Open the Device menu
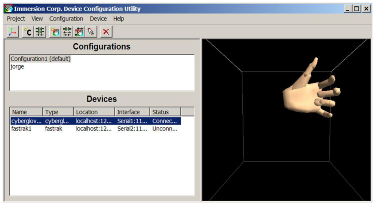Image resolution: width=374 pixels, height=206 pixels. click(x=98, y=19)
